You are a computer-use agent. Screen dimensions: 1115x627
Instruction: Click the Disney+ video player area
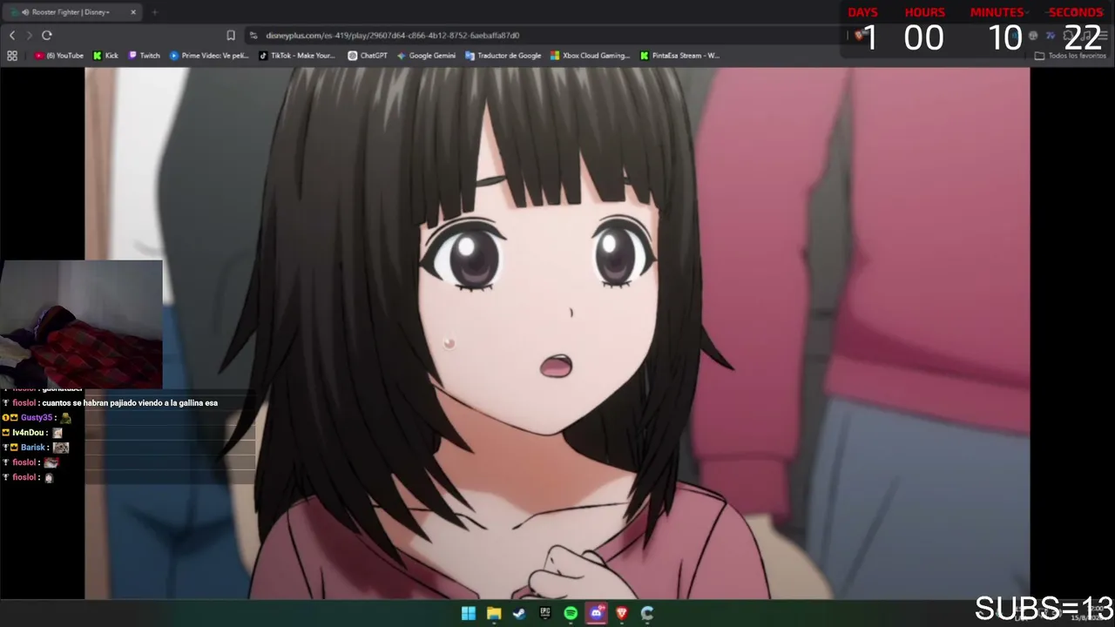coord(557,334)
